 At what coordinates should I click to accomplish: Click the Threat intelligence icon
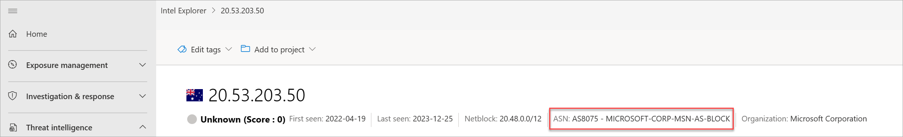click(x=13, y=127)
